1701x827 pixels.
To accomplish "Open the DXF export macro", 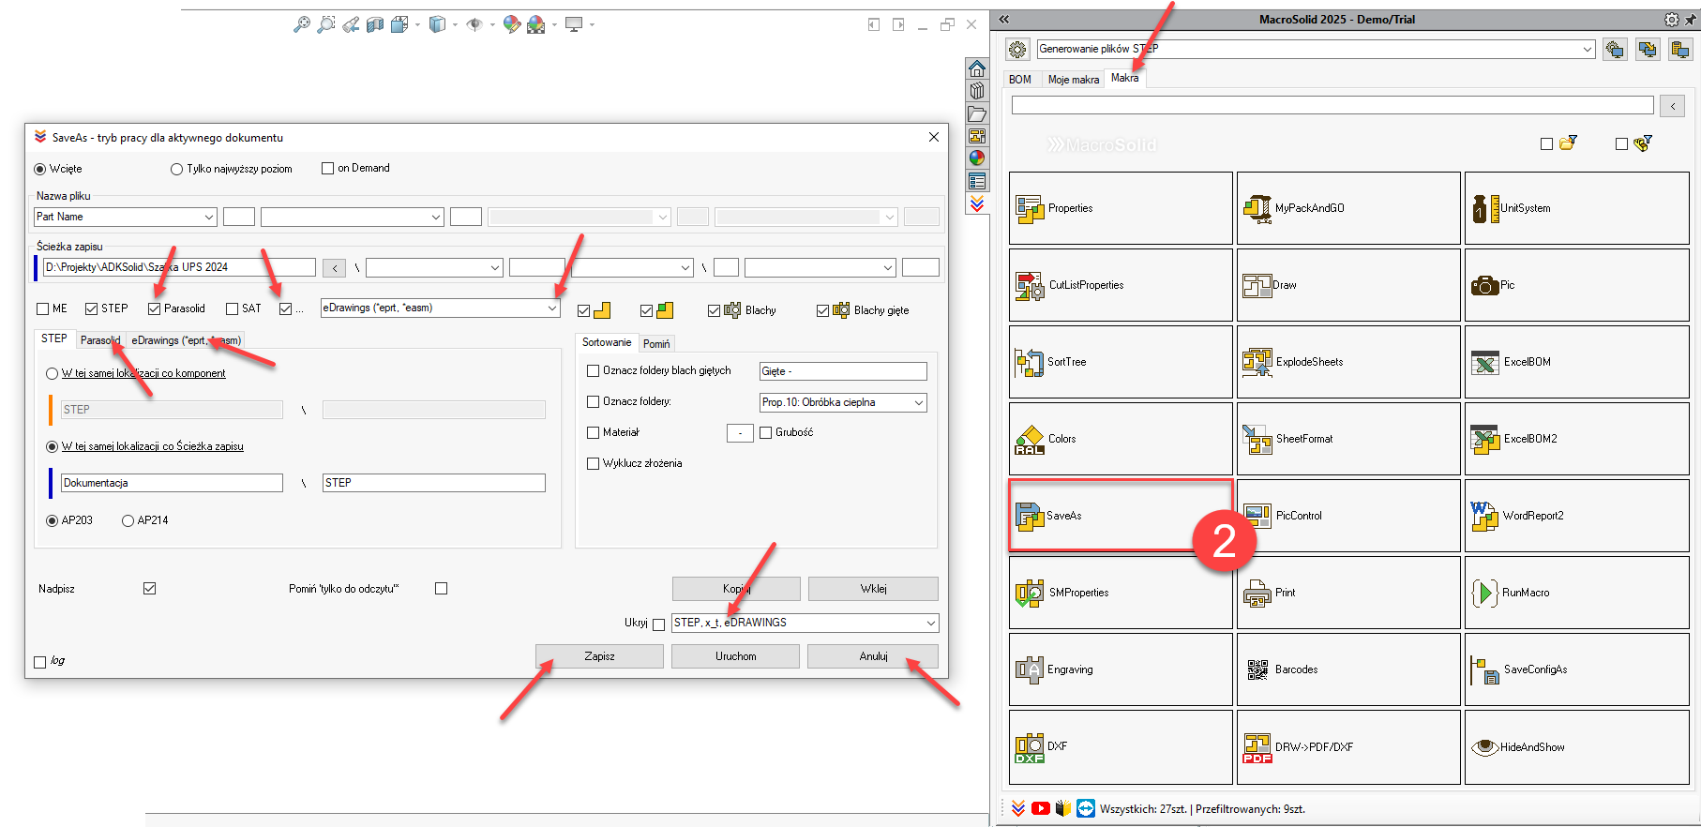I will click(1121, 747).
